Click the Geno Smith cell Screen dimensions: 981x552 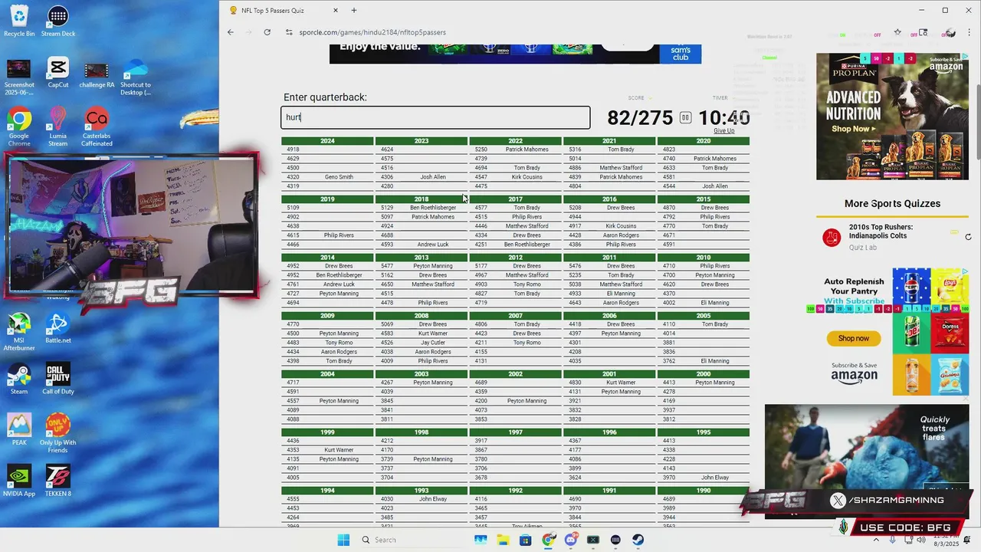[339, 177]
